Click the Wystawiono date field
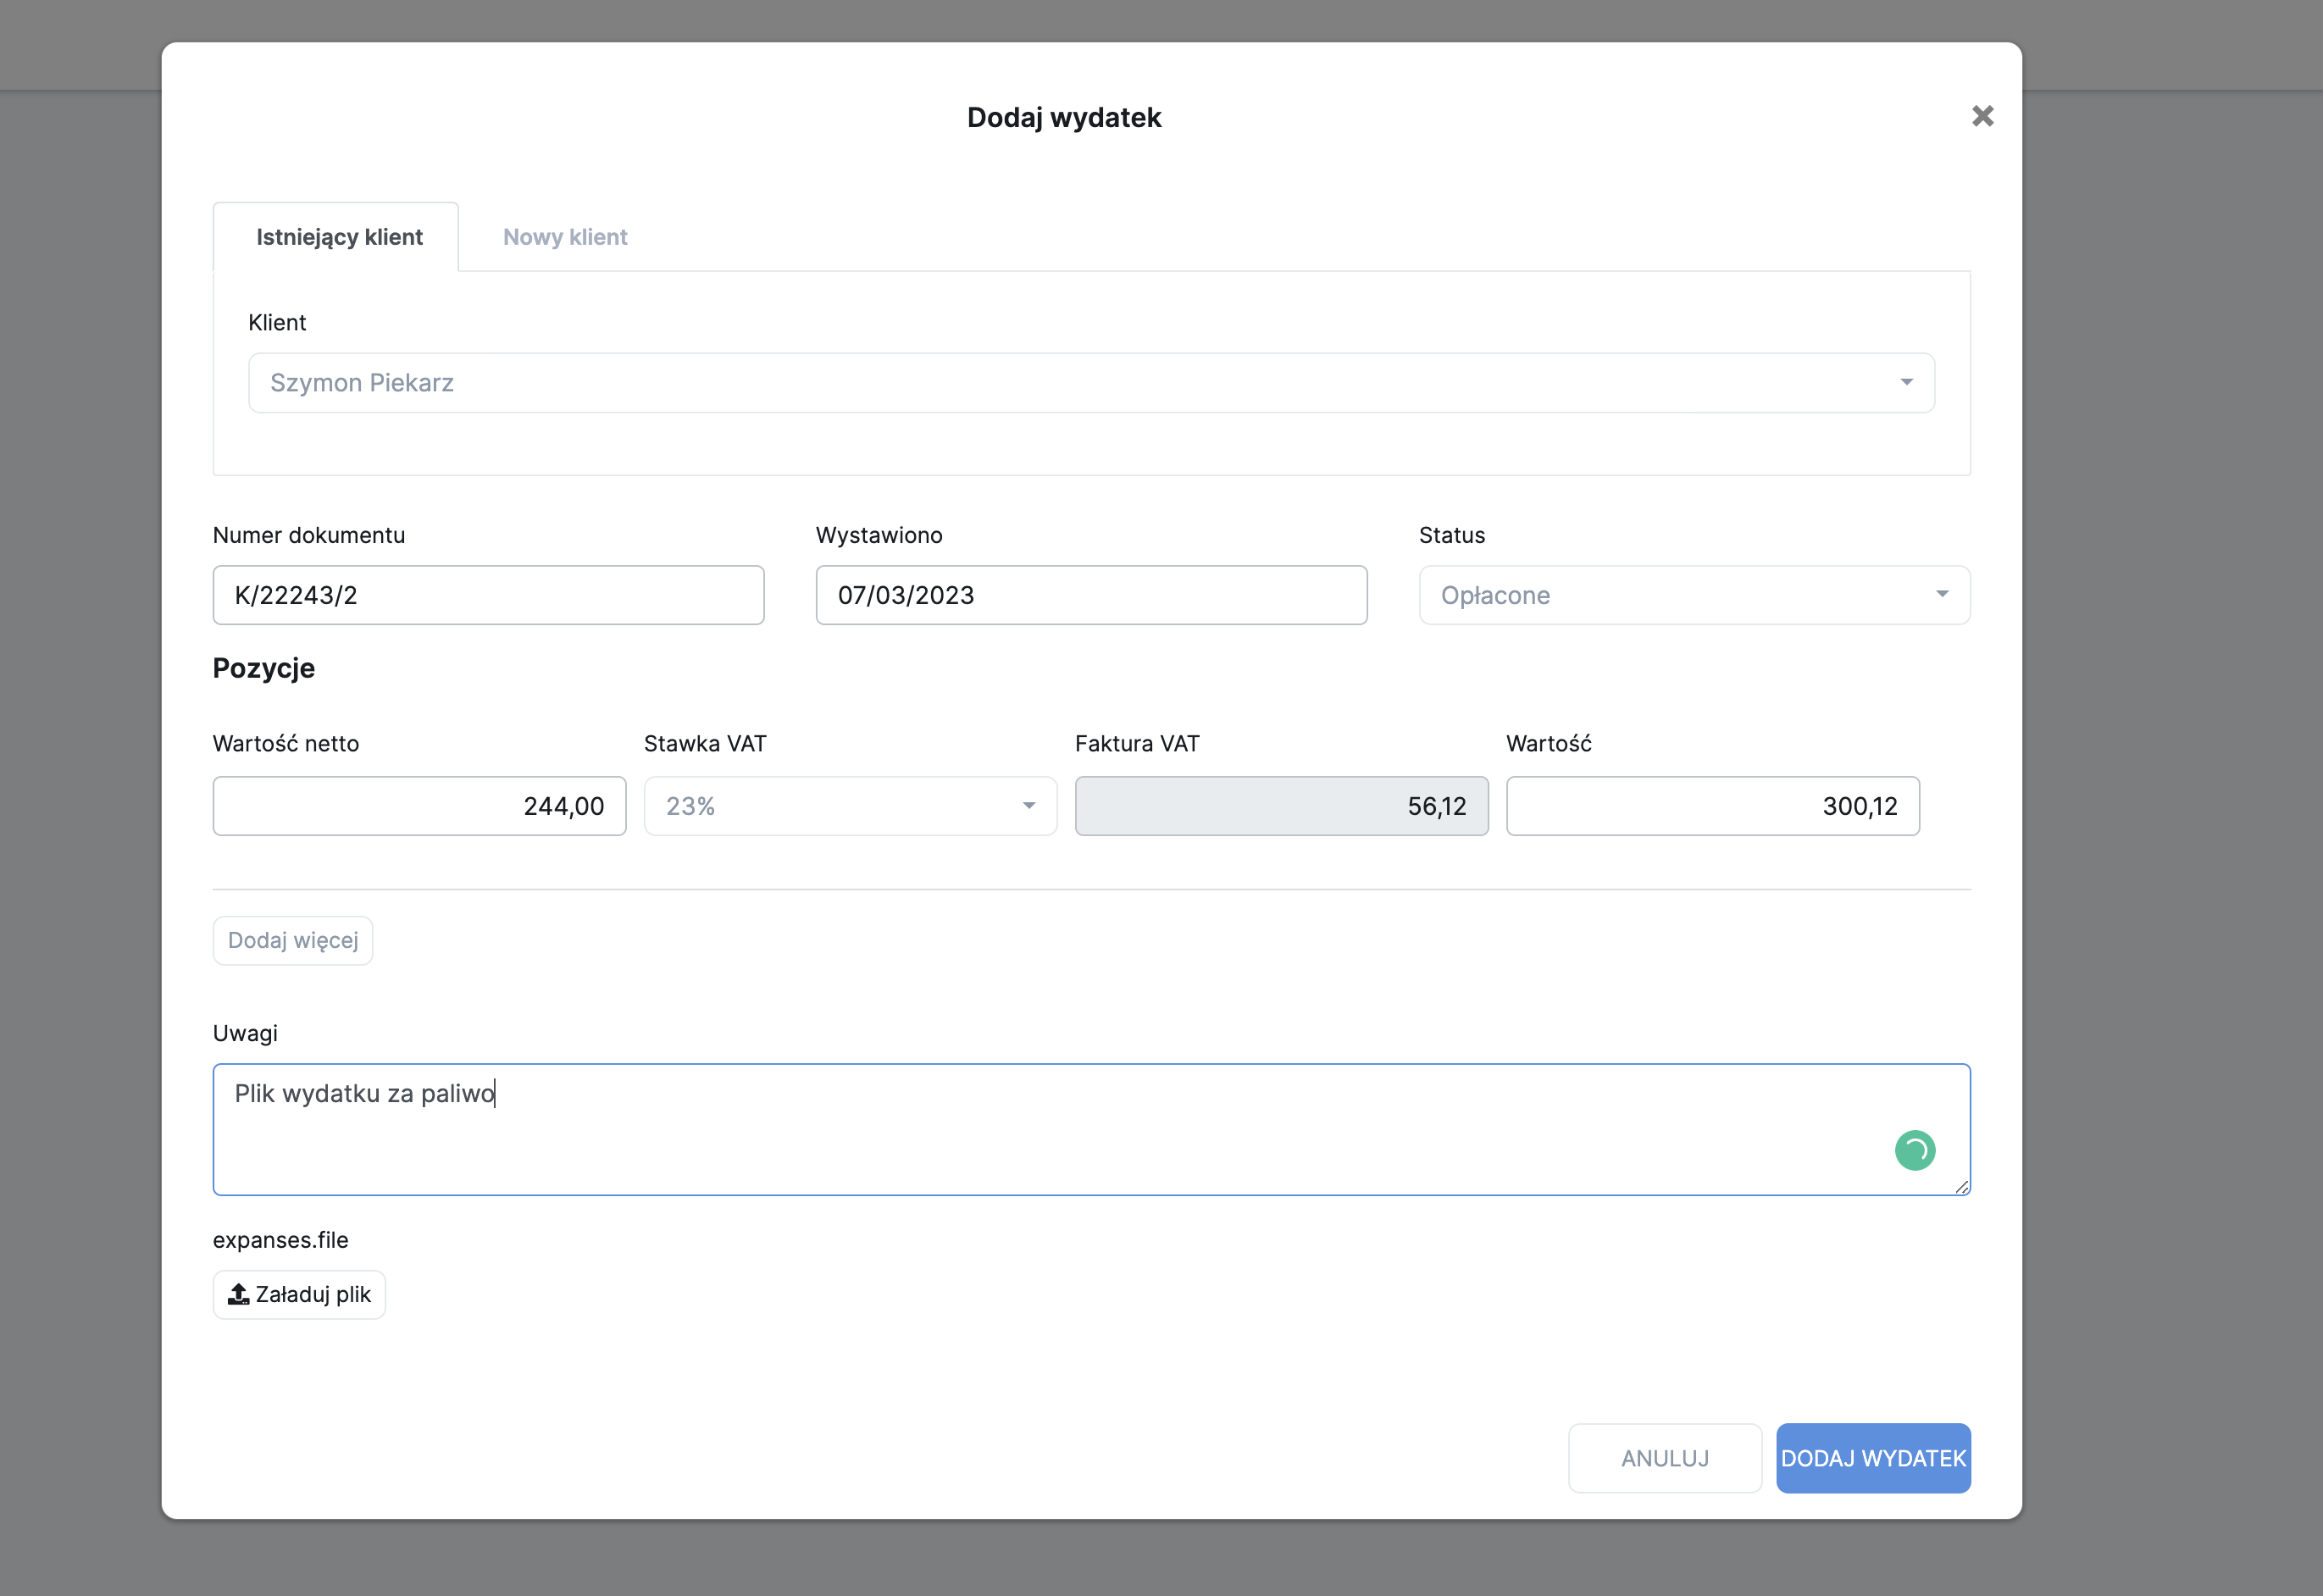Image resolution: width=2323 pixels, height=1596 pixels. [1090, 595]
